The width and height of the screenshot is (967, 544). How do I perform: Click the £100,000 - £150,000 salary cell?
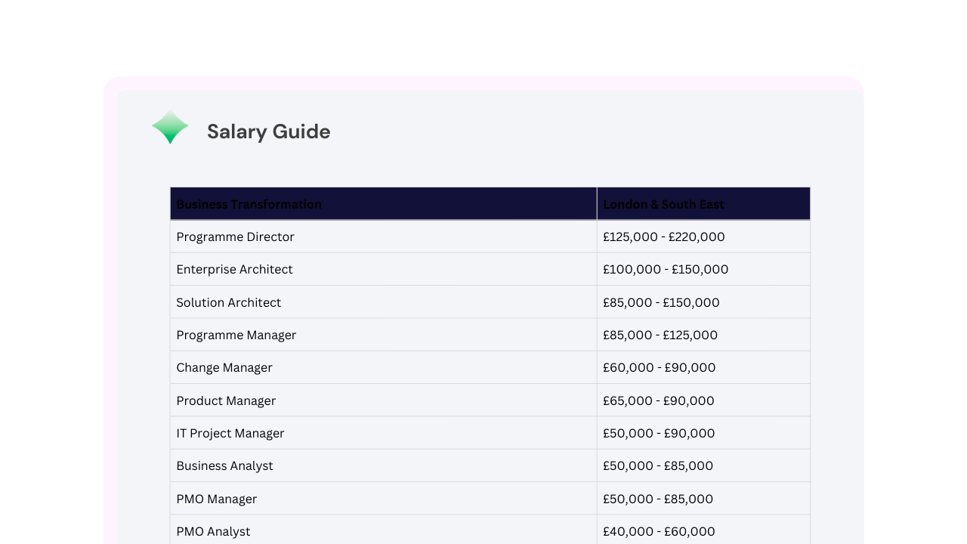click(666, 269)
